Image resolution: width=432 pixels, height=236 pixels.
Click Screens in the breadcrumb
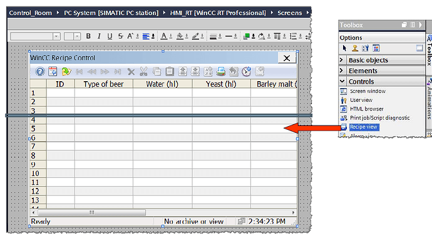[289, 13]
